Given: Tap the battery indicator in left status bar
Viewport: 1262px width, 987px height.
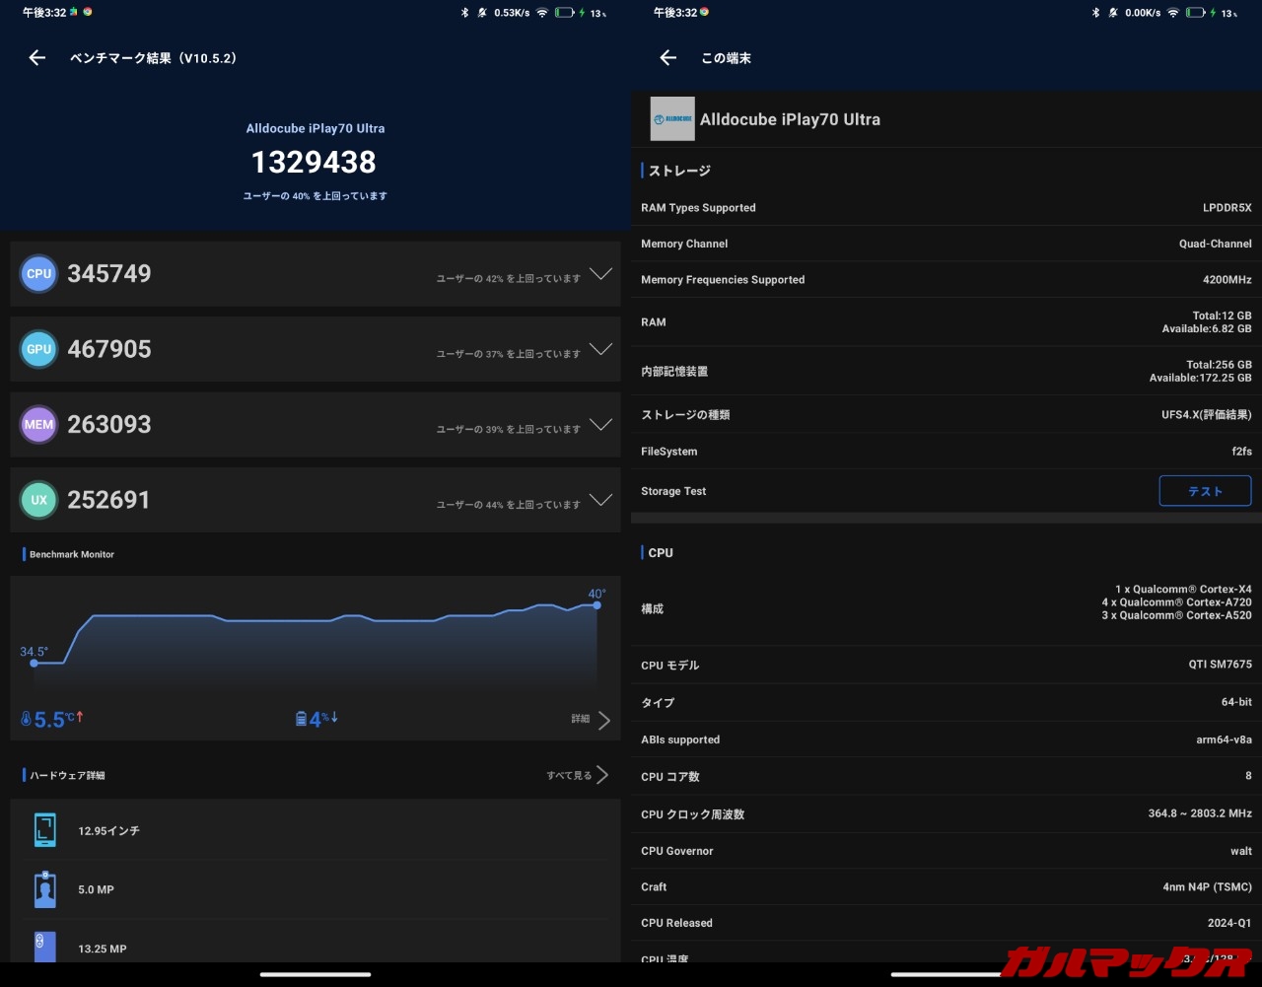Looking at the screenshot, I should pyautogui.click(x=564, y=13).
